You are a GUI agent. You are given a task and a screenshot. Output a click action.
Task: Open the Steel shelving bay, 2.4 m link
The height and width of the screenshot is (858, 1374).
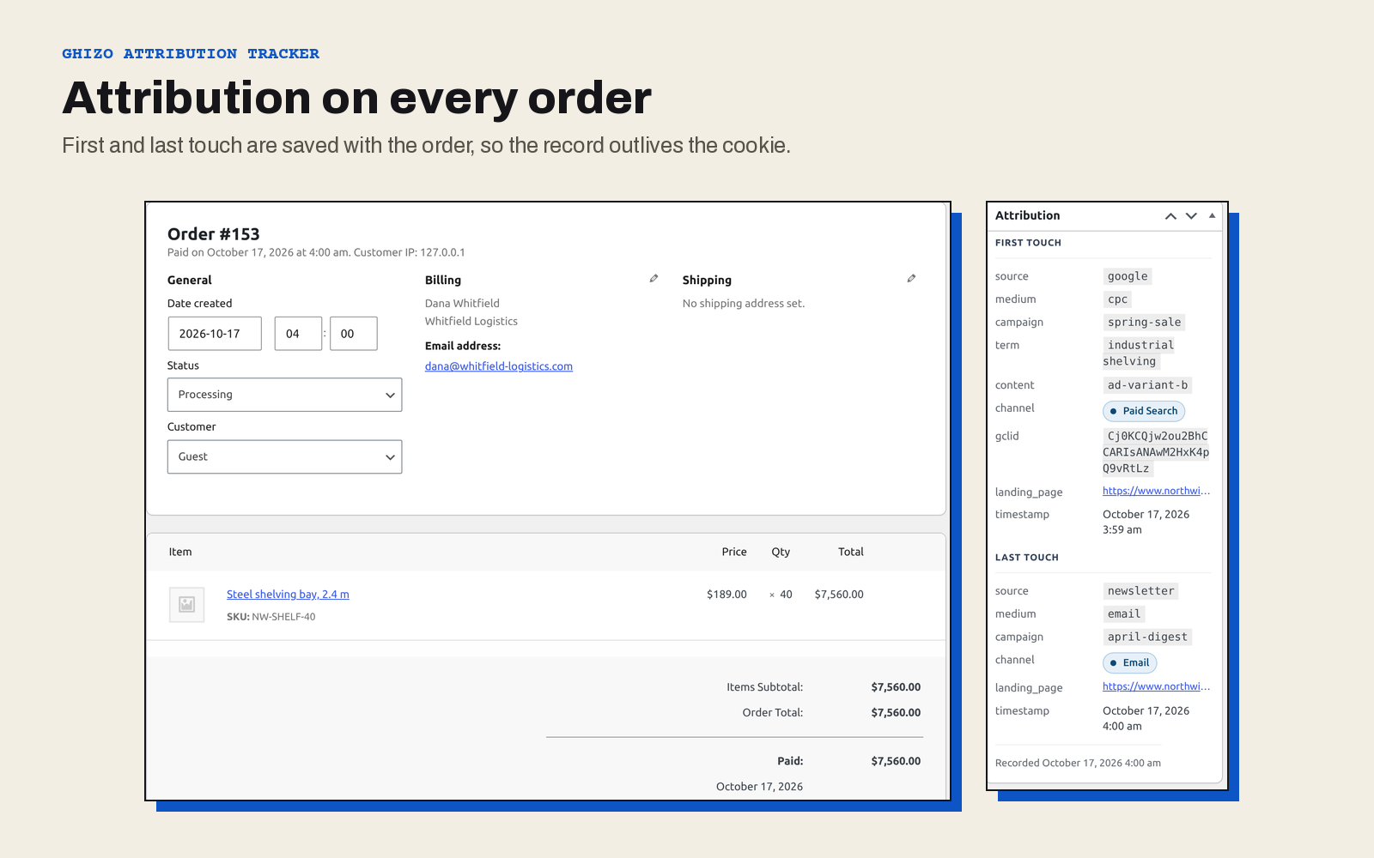[x=288, y=595]
